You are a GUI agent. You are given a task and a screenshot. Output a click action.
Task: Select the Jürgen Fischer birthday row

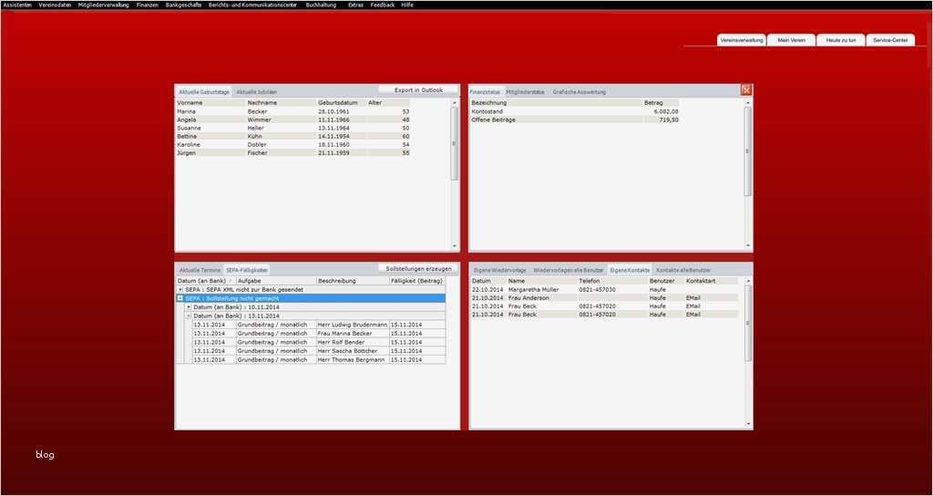coord(293,153)
